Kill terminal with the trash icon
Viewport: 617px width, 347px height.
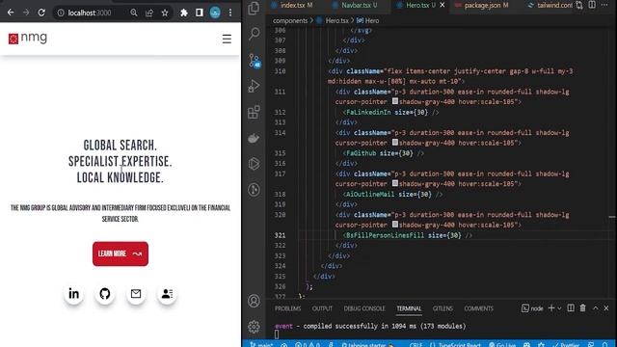(x=582, y=308)
